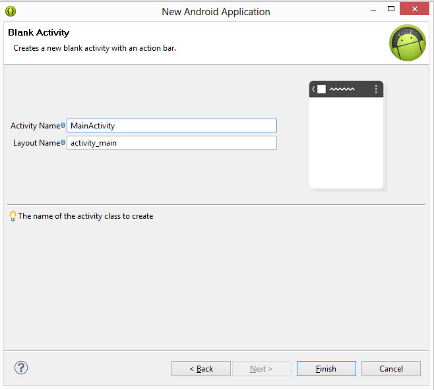The height and width of the screenshot is (390, 434).
Task: Click the blank activity preview thumbnail
Action: (346, 134)
